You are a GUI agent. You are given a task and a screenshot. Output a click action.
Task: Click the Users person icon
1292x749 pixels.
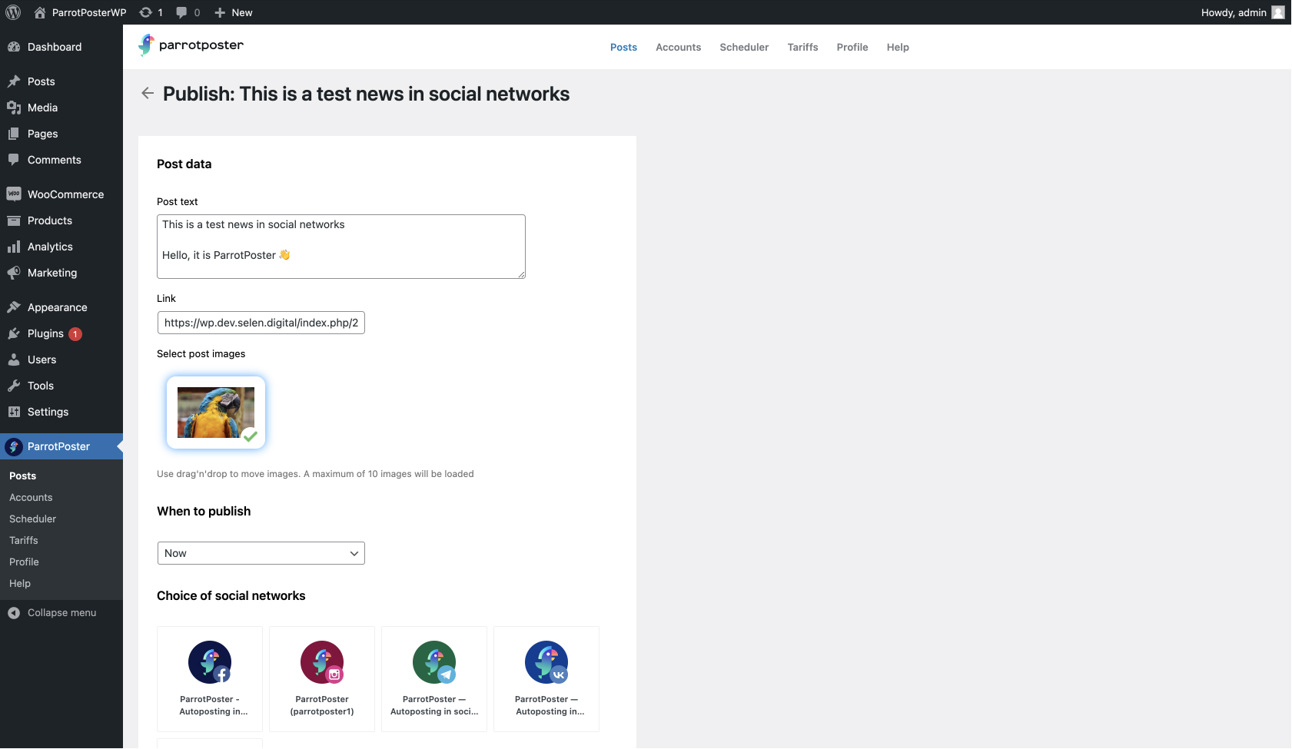pos(14,360)
